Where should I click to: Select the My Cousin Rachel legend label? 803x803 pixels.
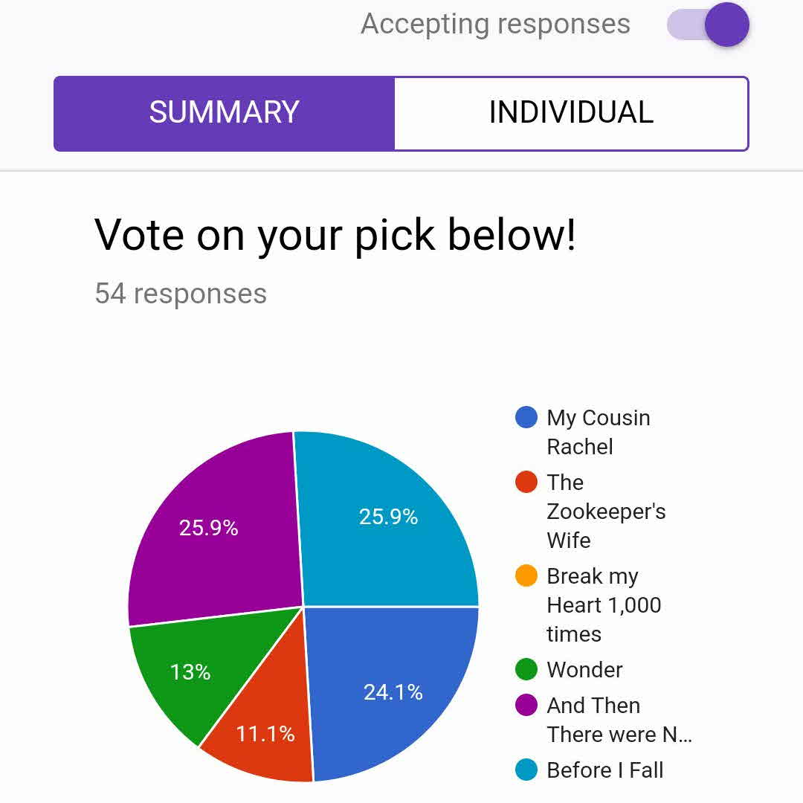coord(599,432)
